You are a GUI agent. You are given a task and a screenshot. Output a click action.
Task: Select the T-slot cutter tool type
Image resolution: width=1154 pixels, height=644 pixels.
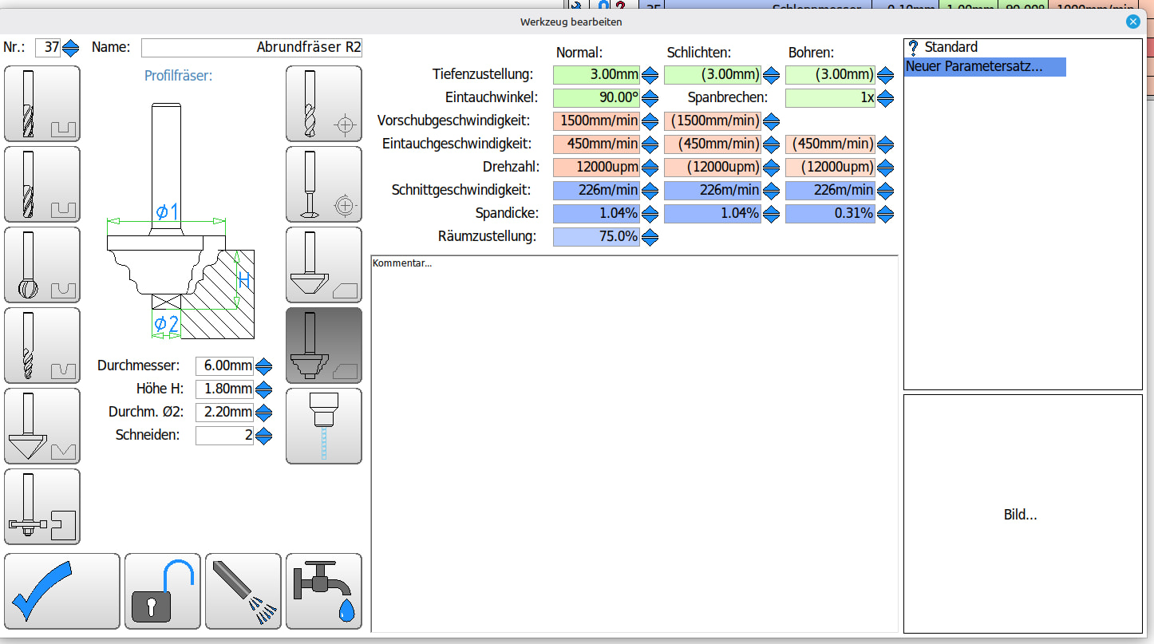[42, 507]
